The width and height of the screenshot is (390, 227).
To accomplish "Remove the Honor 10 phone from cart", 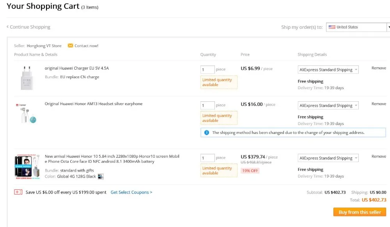I will tap(379, 157).
